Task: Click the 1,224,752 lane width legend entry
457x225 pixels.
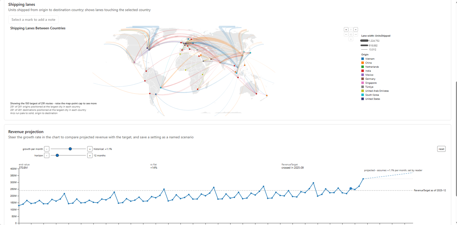Action: [x=370, y=41]
